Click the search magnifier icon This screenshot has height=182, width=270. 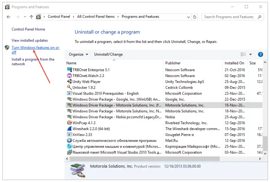coord(259,17)
